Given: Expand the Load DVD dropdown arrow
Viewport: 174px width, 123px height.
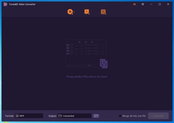Looking at the screenshot, I should [74, 12].
